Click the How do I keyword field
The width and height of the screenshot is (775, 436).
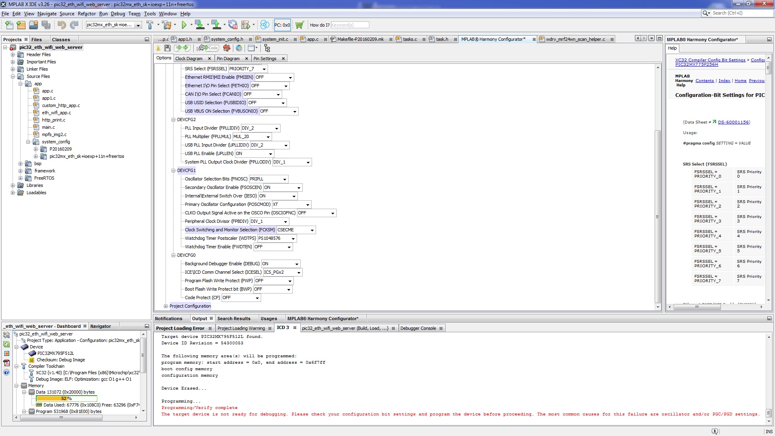(x=350, y=25)
